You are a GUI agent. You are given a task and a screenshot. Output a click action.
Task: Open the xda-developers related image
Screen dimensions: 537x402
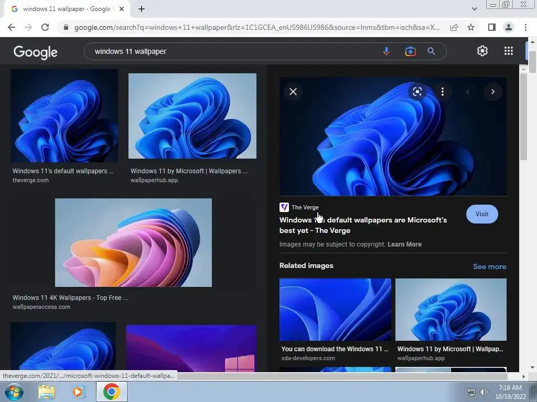pos(335,309)
